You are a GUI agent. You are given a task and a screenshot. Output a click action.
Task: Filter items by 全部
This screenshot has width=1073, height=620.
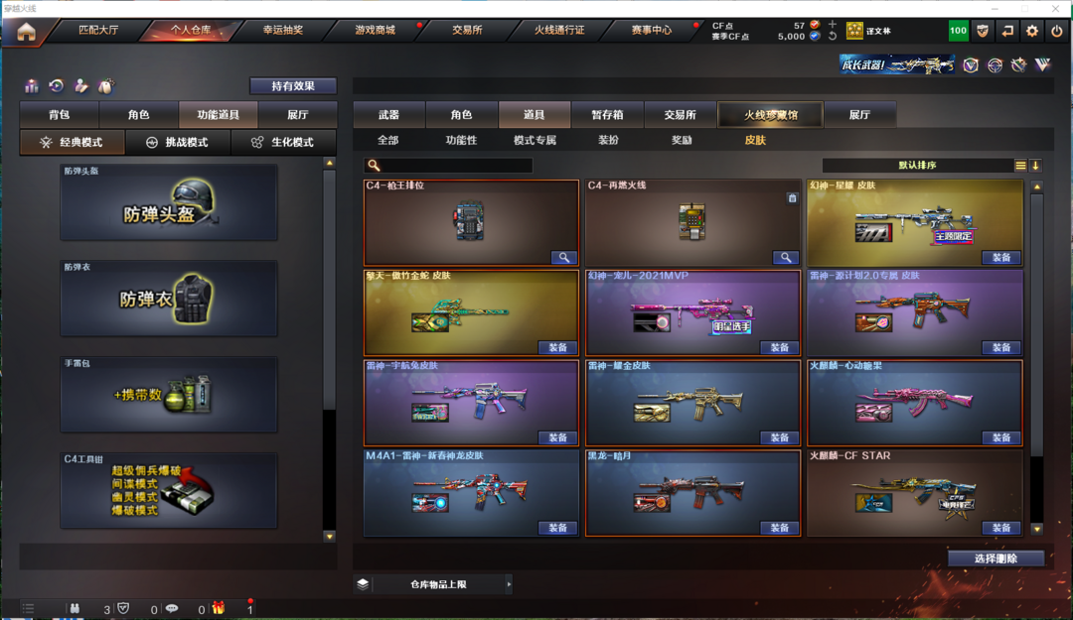point(388,140)
